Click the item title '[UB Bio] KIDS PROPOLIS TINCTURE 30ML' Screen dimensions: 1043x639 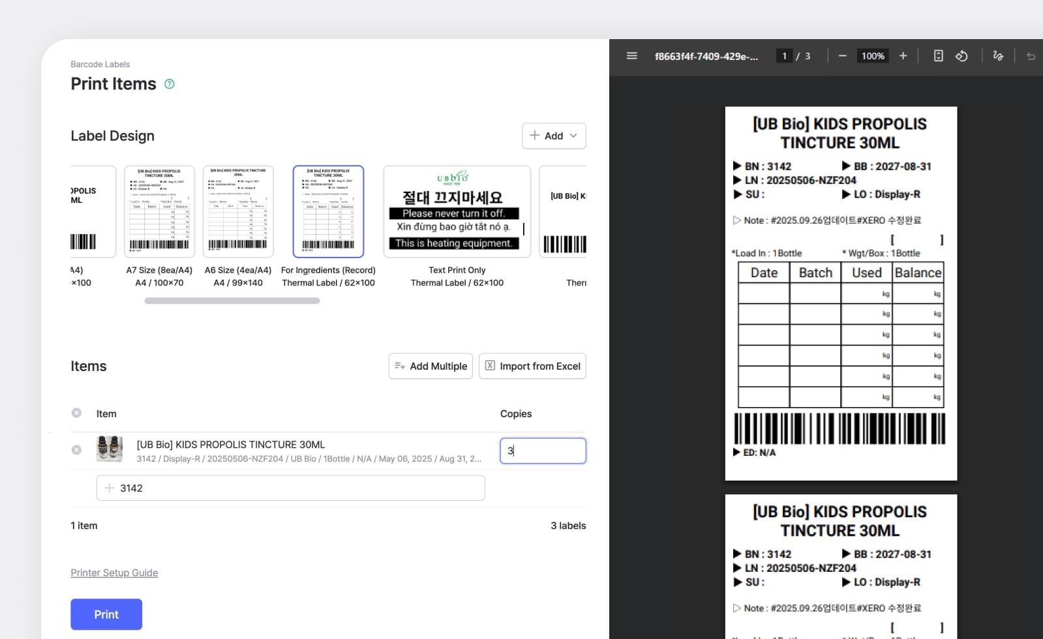[231, 445]
